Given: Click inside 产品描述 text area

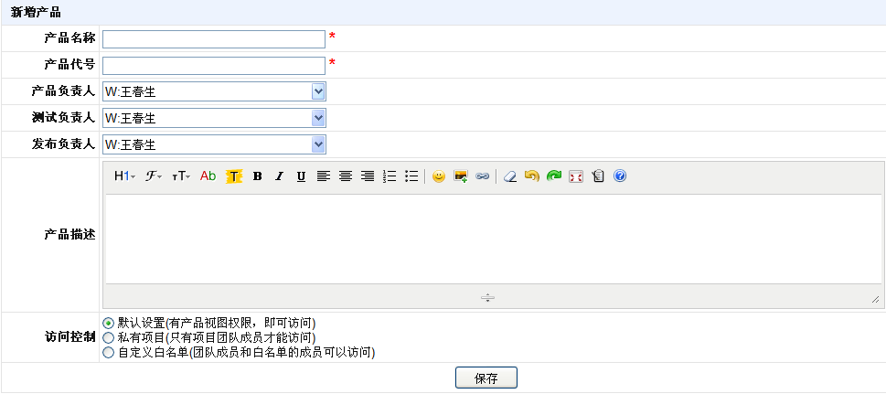Looking at the screenshot, I should 494,240.
